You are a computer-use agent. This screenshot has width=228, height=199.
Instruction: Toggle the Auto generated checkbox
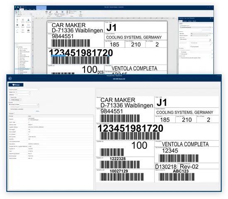191,46
